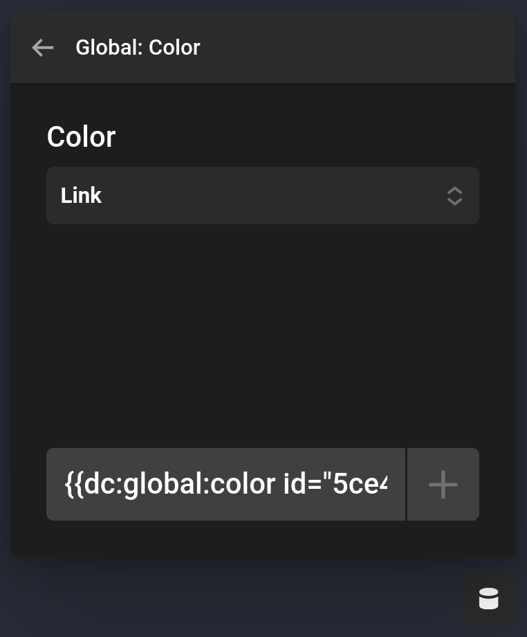Tap the left-pointing arrow in header
The height and width of the screenshot is (637, 527).
coord(42,47)
